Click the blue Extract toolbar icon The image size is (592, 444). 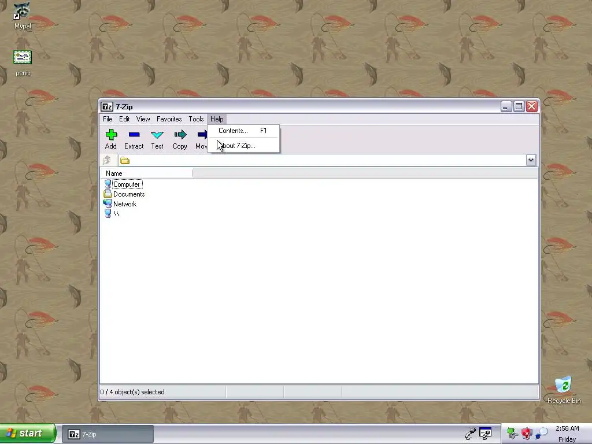point(134,135)
